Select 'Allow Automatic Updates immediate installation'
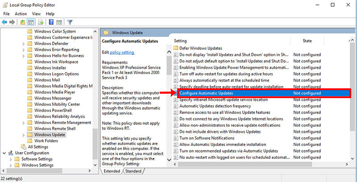Image resolution: width=357 pixels, height=182 pixels. [223, 145]
